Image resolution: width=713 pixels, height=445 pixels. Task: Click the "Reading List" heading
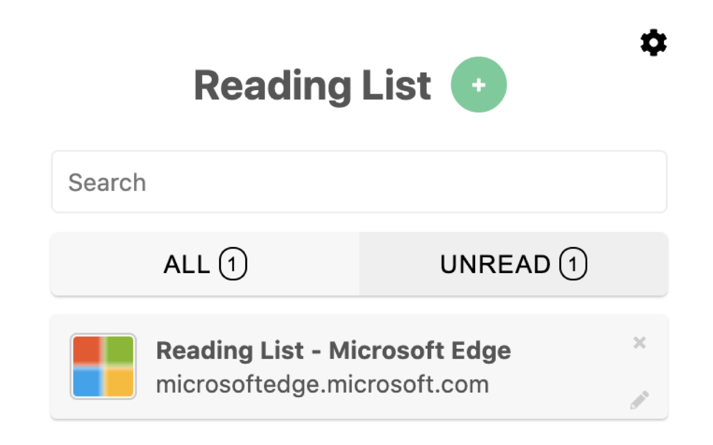coord(312,86)
